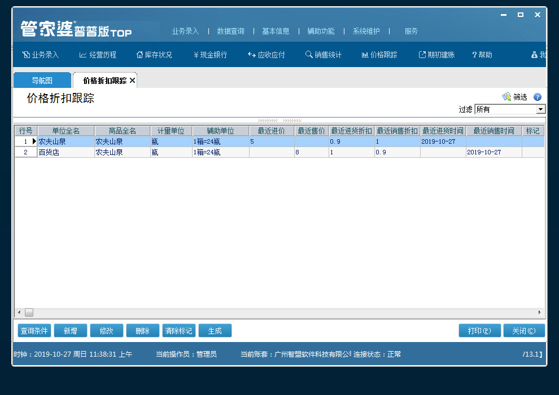Open the 应收应付 toolbar item
The width and height of the screenshot is (559, 395).
[267, 55]
